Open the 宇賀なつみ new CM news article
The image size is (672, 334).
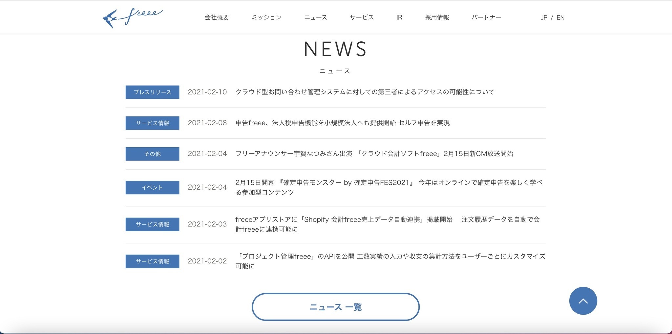(x=374, y=154)
